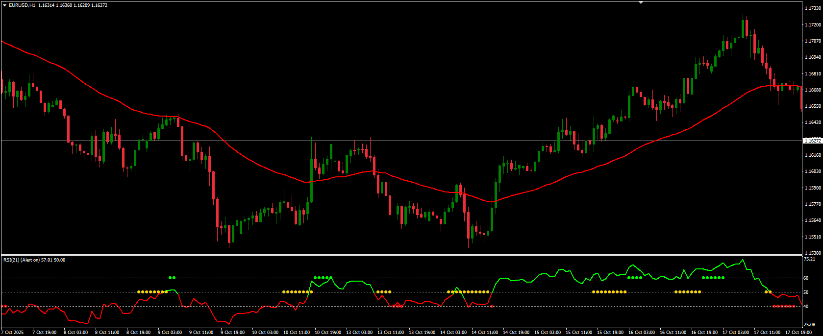The height and width of the screenshot is (336, 823).
Task: Click time axis label 17 Oct 03:00
Action: point(736,333)
